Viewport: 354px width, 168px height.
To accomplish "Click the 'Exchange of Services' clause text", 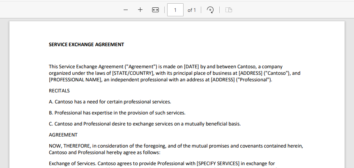I will click(72, 164).
